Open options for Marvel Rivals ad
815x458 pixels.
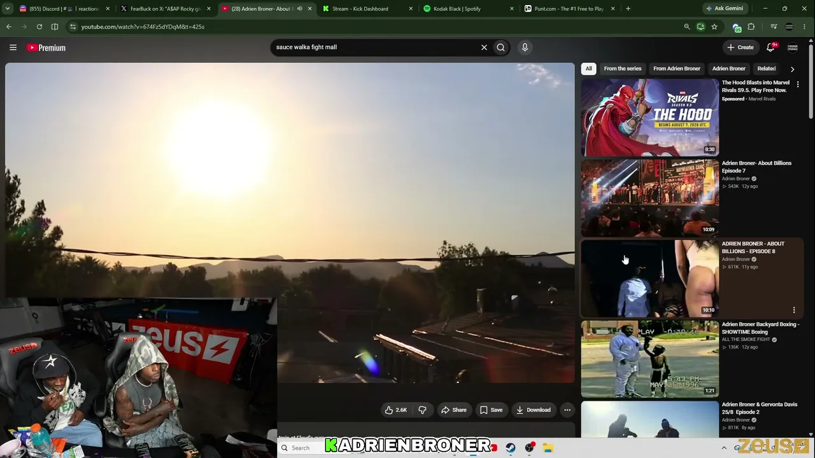point(798,84)
